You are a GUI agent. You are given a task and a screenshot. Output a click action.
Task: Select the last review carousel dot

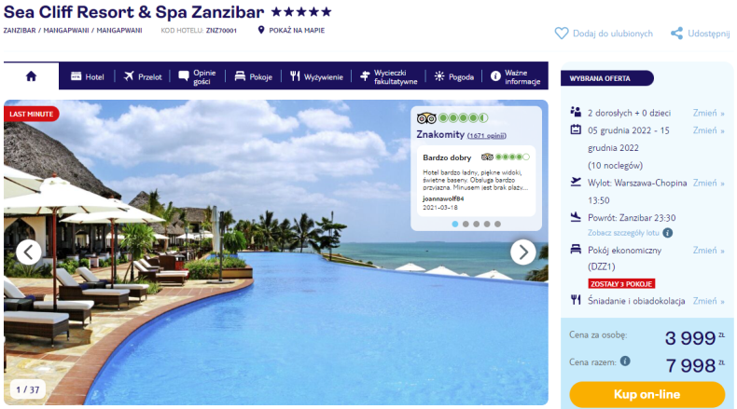pyautogui.click(x=497, y=224)
